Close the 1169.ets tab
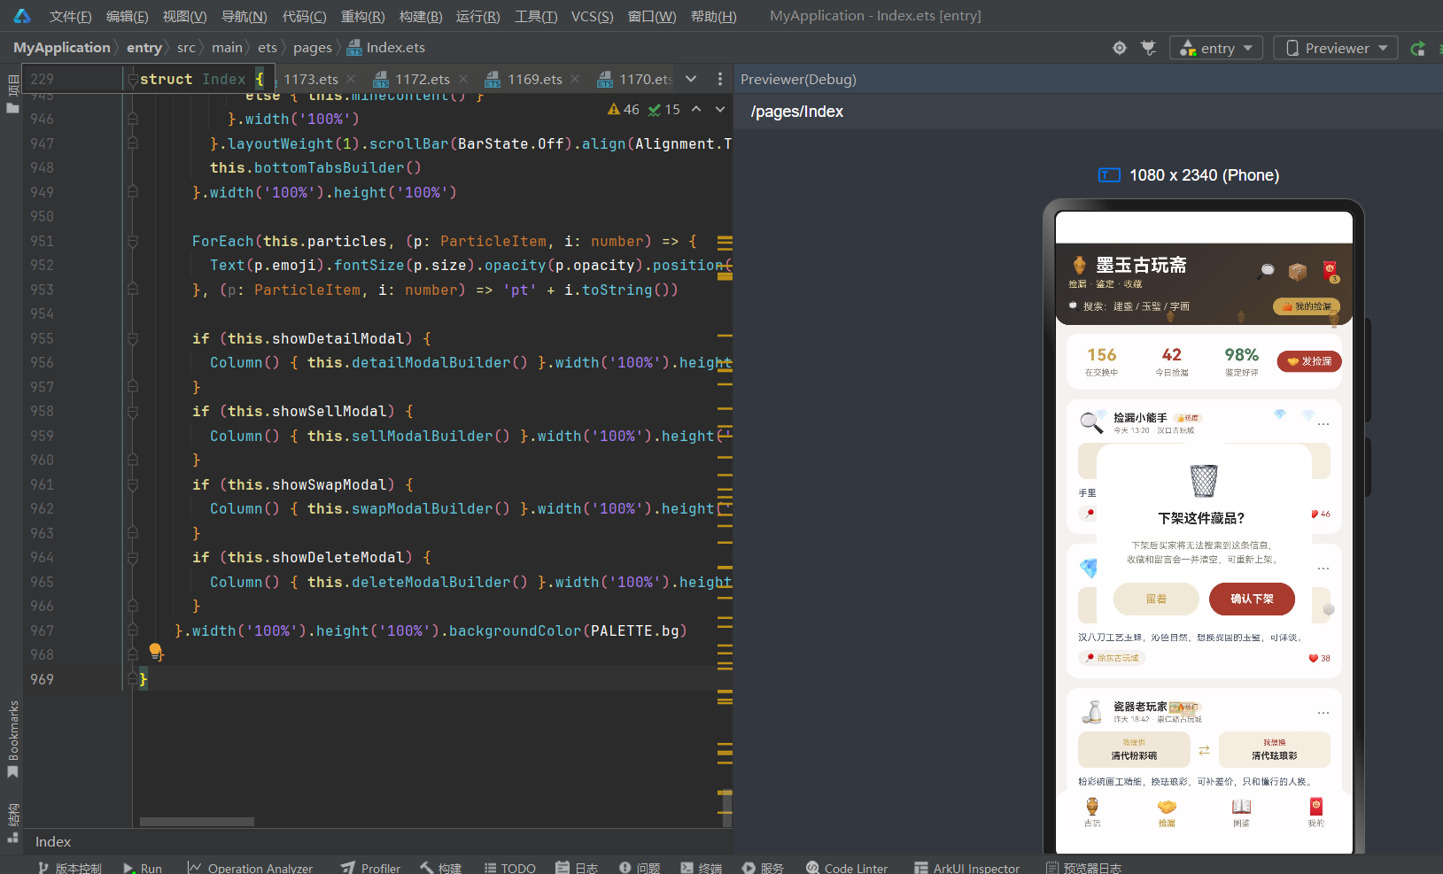 (576, 80)
